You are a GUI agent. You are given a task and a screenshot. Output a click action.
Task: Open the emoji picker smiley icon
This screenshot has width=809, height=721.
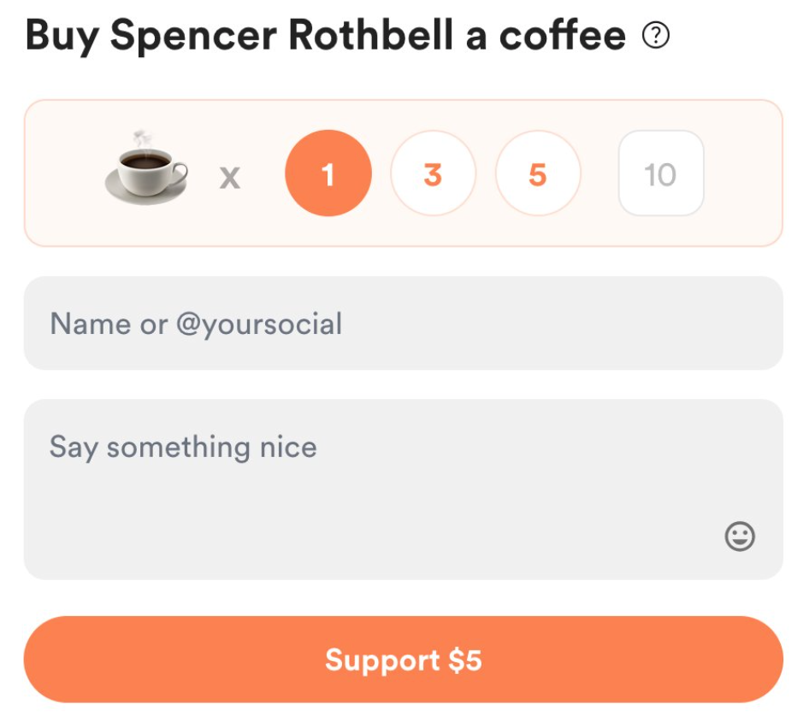tap(740, 536)
